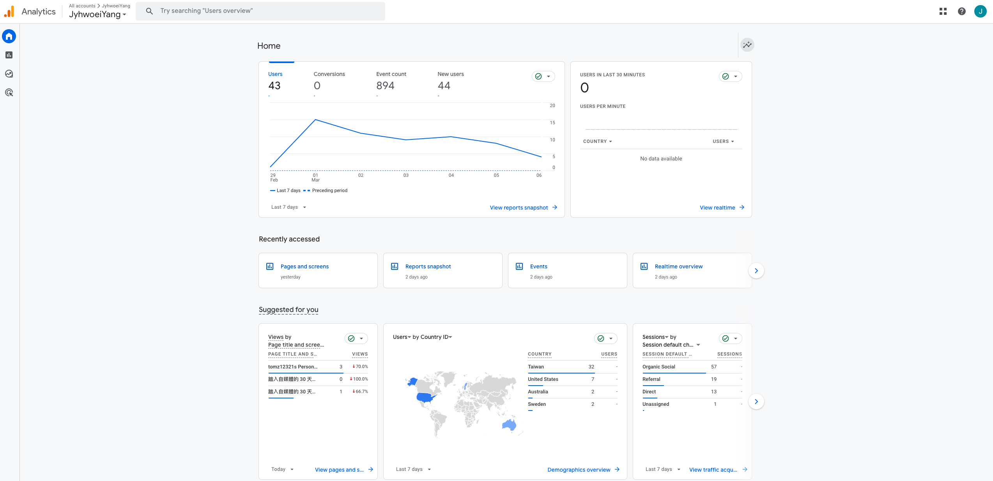The height and width of the screenshot is (481, 993).
Task: Click arrow beside View traffic acquisition
Action: click(745, 469)
